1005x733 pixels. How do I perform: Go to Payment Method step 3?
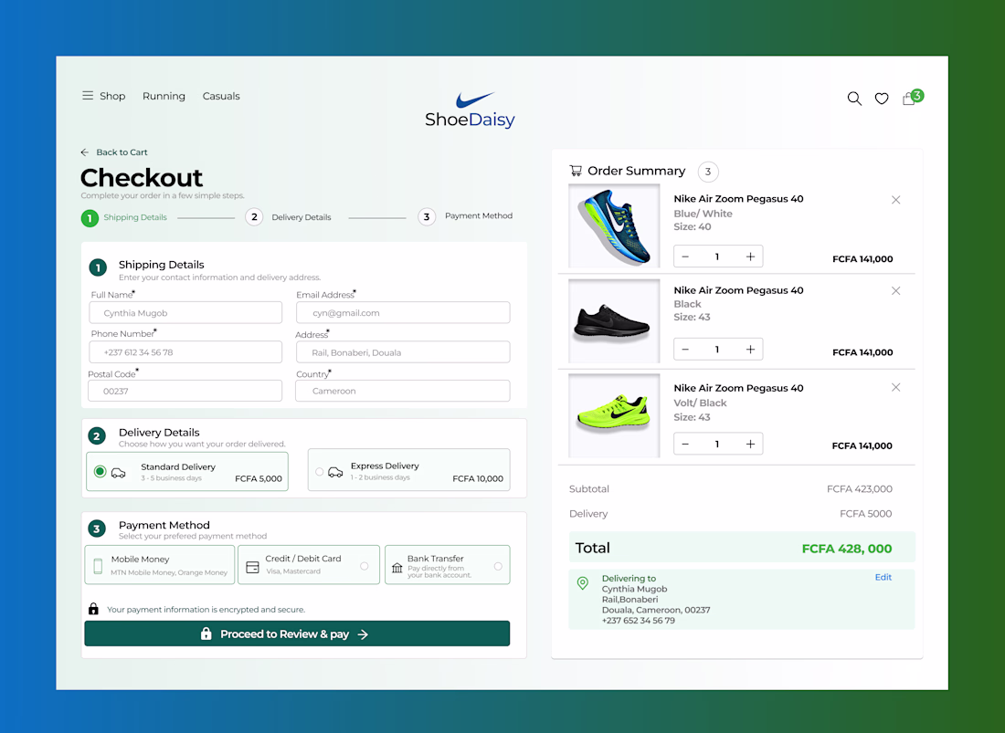[x=465, y=216]
